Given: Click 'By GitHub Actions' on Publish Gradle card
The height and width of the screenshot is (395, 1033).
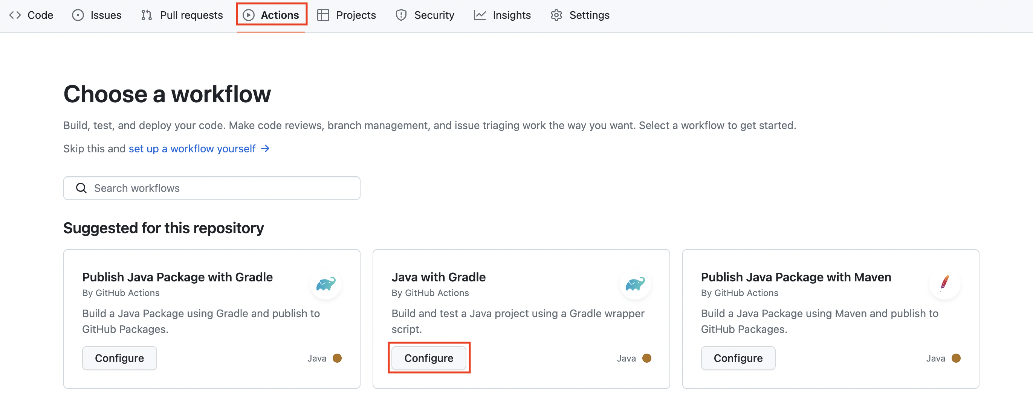Looking at the screenshot, I should click(121, 293).
